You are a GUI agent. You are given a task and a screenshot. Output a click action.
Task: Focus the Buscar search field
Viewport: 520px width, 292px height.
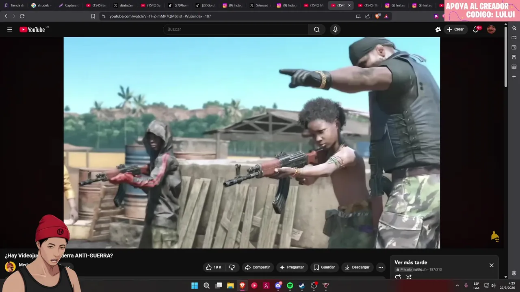tap(236, 29)
